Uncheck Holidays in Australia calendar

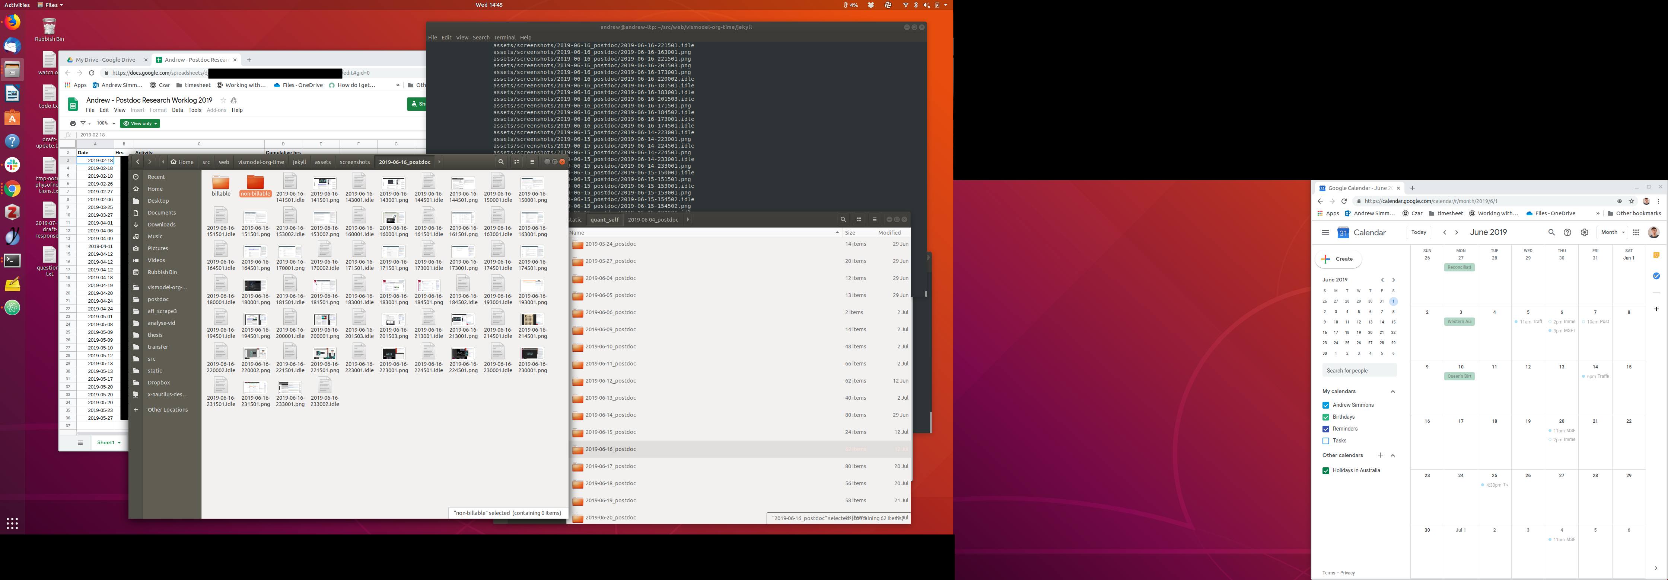coord(1325,471)
